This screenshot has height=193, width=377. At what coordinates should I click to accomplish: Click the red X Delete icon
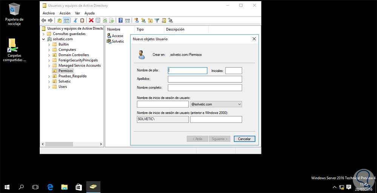91,20
